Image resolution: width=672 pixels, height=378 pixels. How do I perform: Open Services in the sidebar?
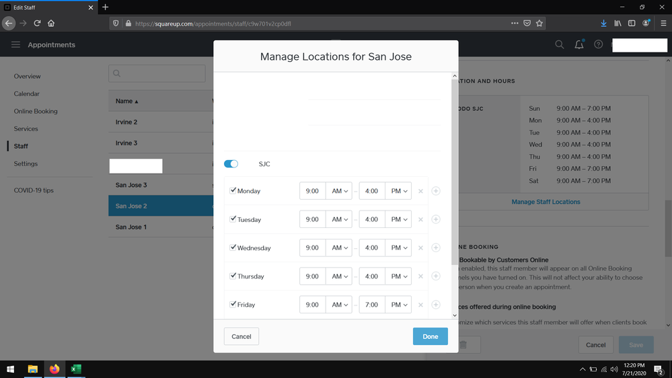click(x=26, y=129)
